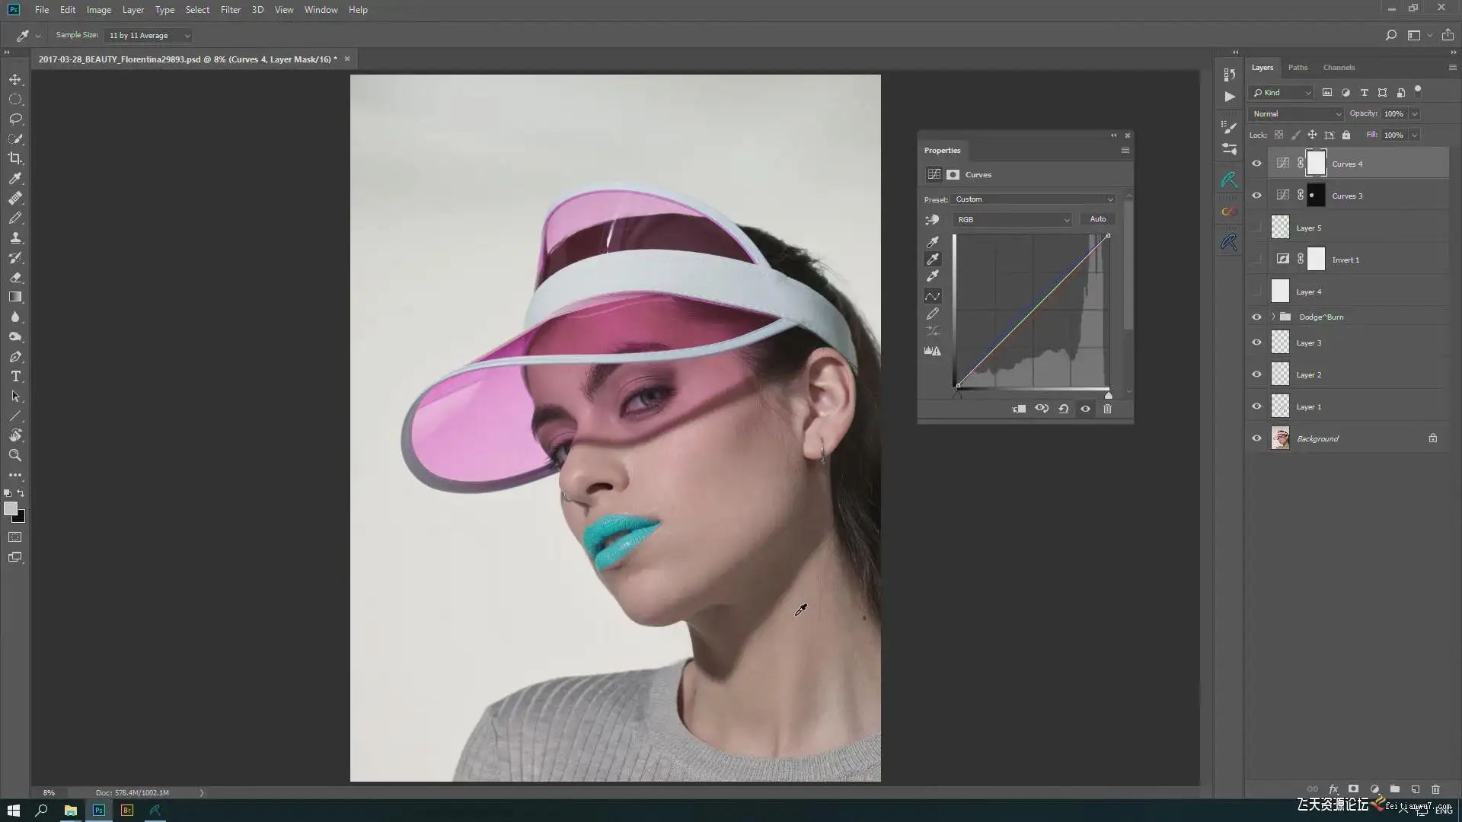Click the foreground color swatch
1462x822 pixels.
11,508
